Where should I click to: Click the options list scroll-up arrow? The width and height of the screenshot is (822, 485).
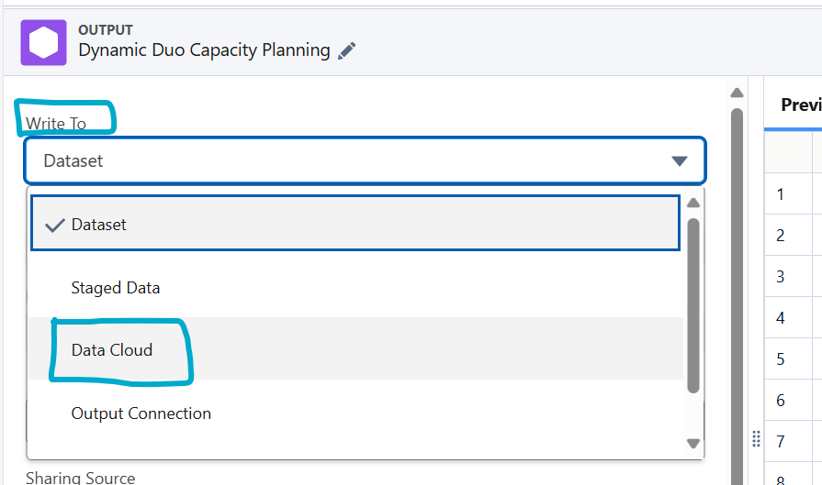693,203
